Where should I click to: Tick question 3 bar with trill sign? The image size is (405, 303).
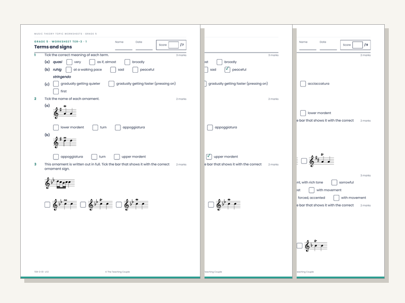(83, 205)
